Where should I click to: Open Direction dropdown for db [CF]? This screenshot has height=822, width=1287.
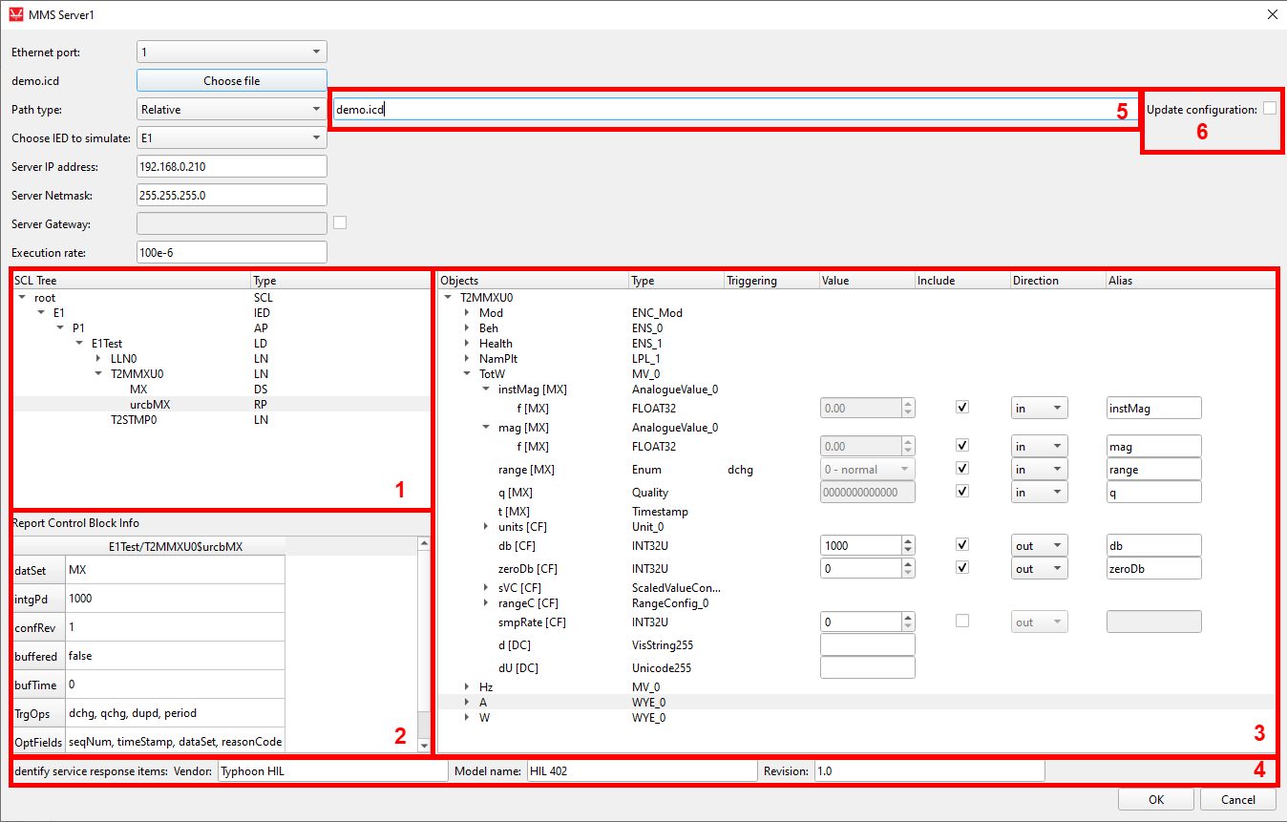(1039, 545)
